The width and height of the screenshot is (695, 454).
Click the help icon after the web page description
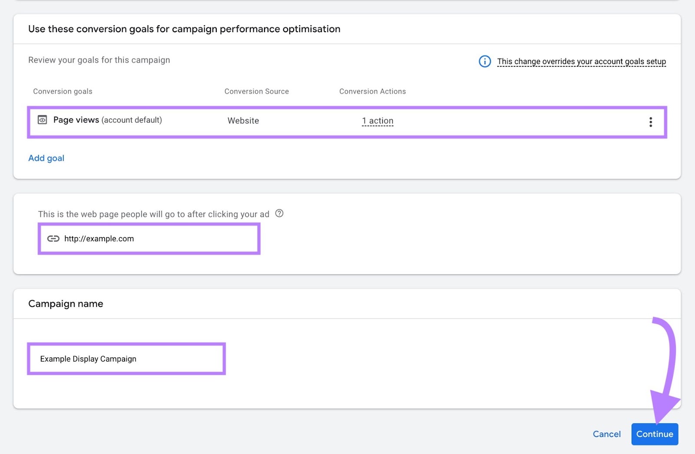(279, 213)
